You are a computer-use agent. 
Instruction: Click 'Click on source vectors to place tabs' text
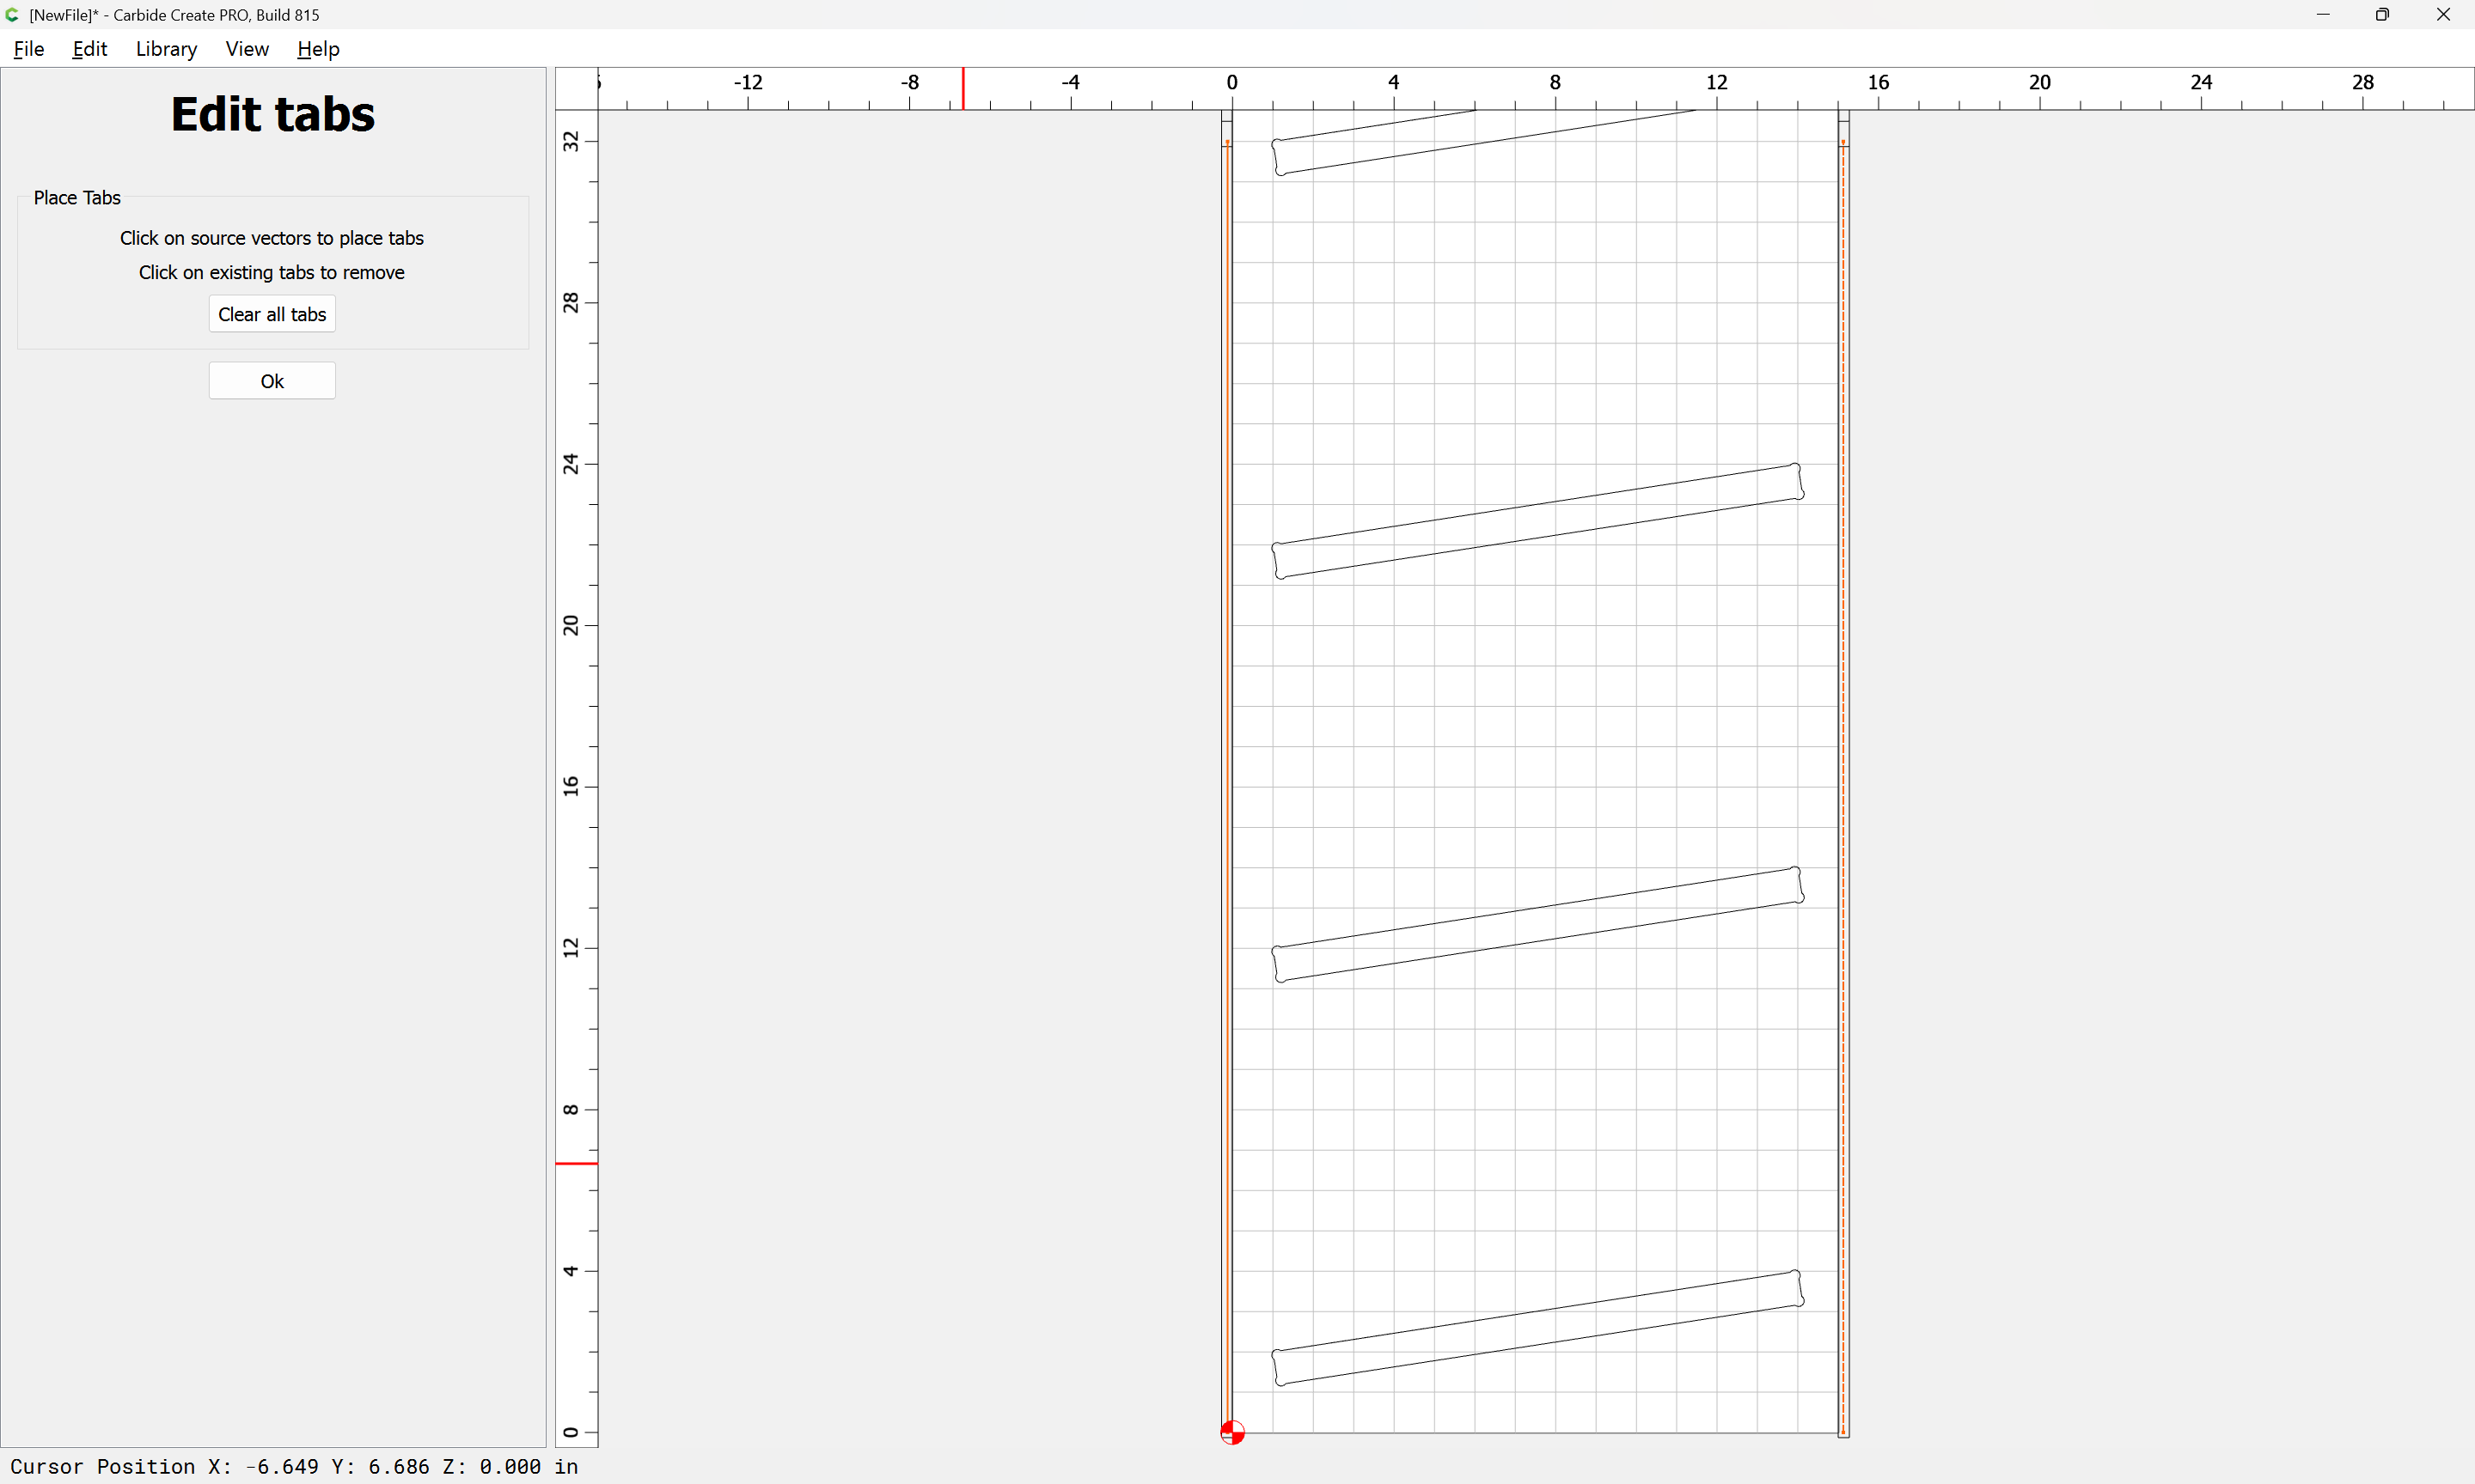(x=272, y=238)
